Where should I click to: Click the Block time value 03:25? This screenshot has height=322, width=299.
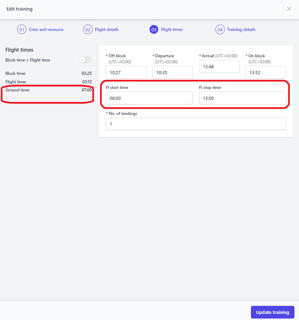(87, 73)
